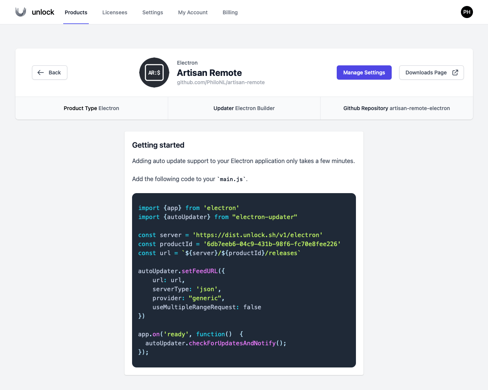Go to the Settings tab
The height and width of the screenshot is (390, 488).
point(153,12)
